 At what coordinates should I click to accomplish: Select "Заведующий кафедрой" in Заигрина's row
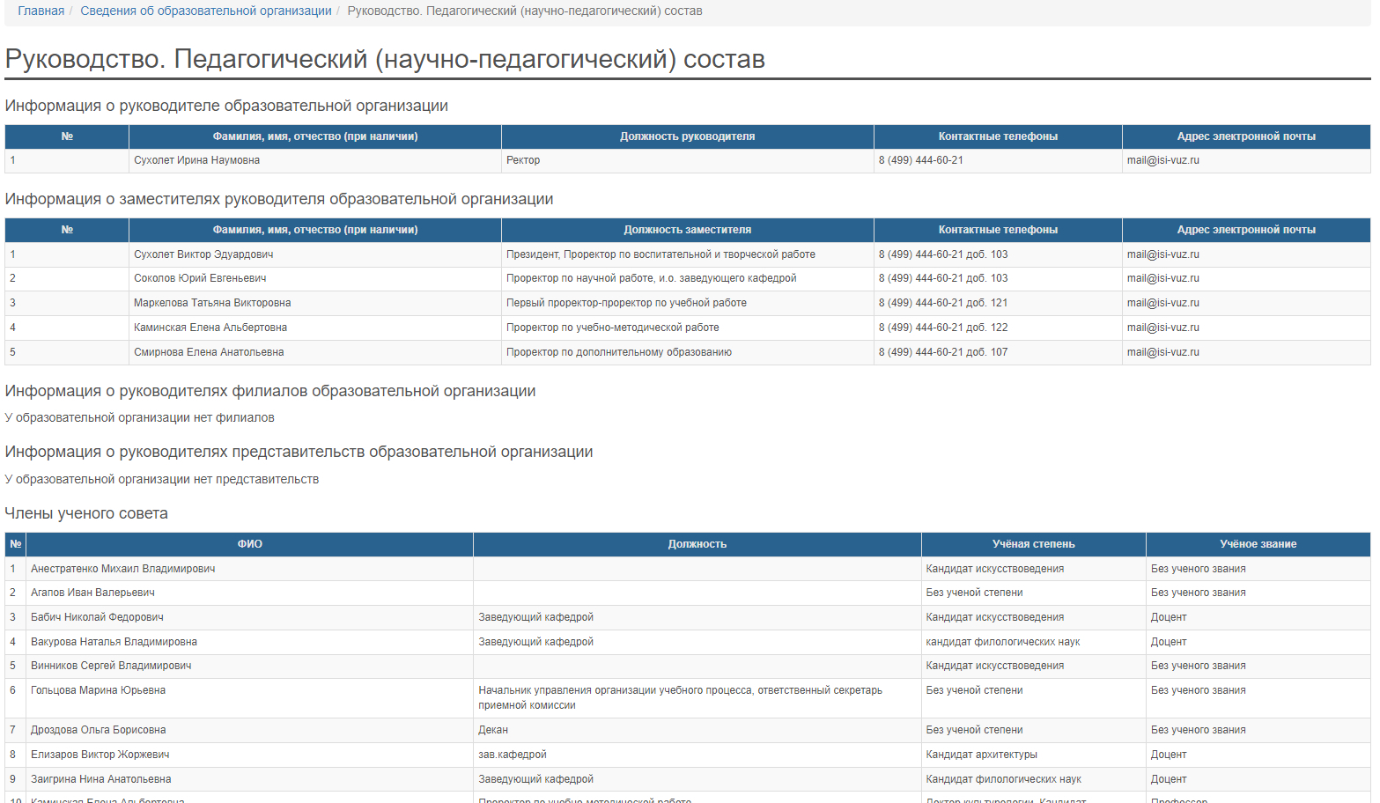(x=535, y=779)
